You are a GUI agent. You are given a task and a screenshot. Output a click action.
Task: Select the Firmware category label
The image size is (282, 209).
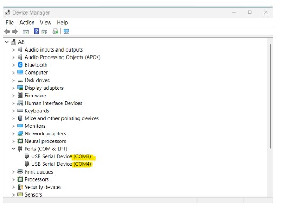click(36, 95)
